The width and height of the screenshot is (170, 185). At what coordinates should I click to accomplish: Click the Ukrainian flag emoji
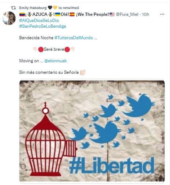(58, 14)
